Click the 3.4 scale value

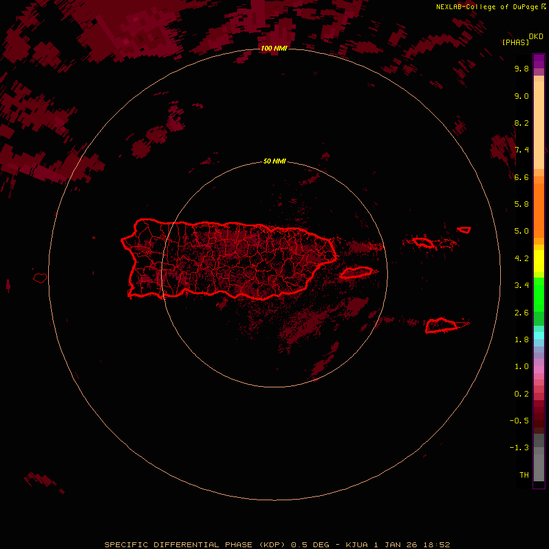(522, 285)
